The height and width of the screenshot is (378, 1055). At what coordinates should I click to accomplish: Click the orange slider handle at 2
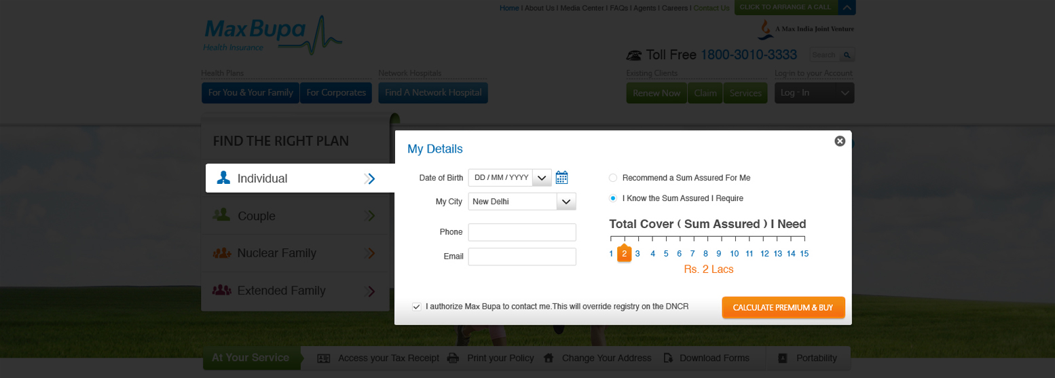625,253
